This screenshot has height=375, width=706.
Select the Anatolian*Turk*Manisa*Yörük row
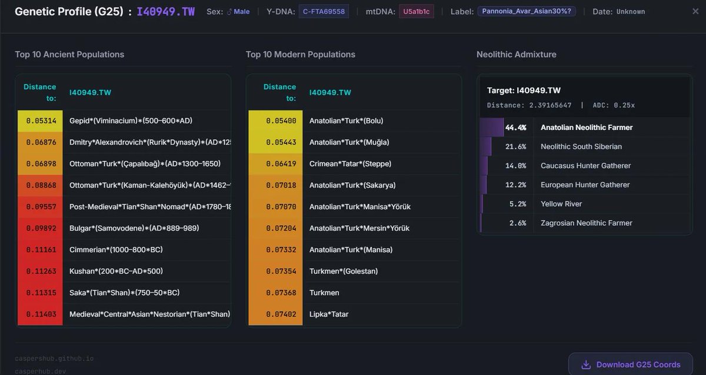coord(354,206)
